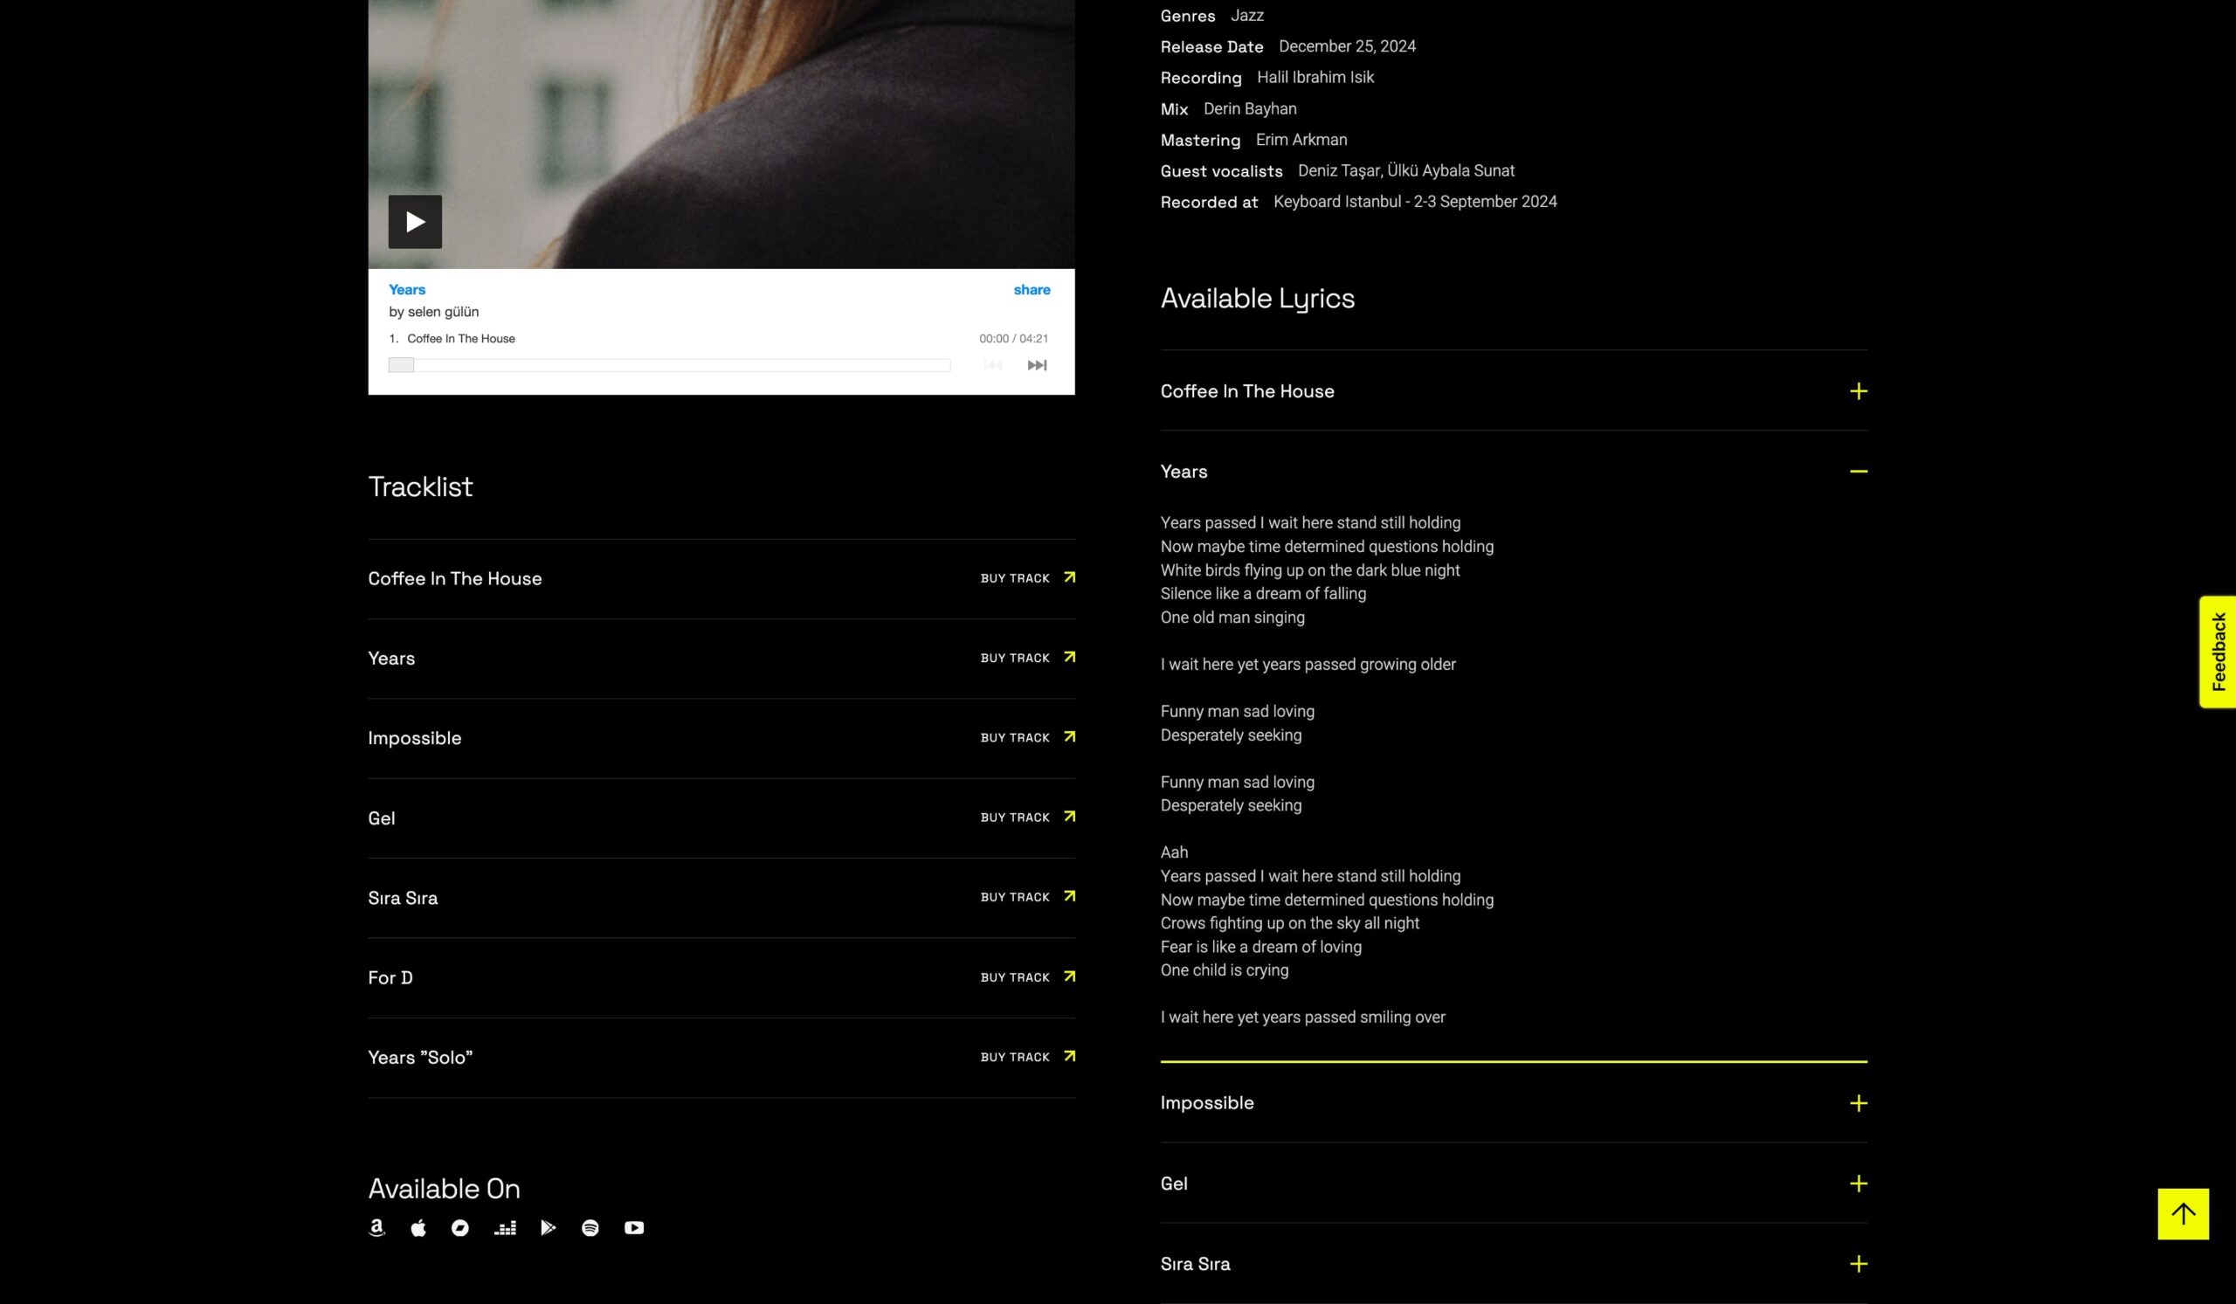Play the album in the embedded player

point(414,221)
